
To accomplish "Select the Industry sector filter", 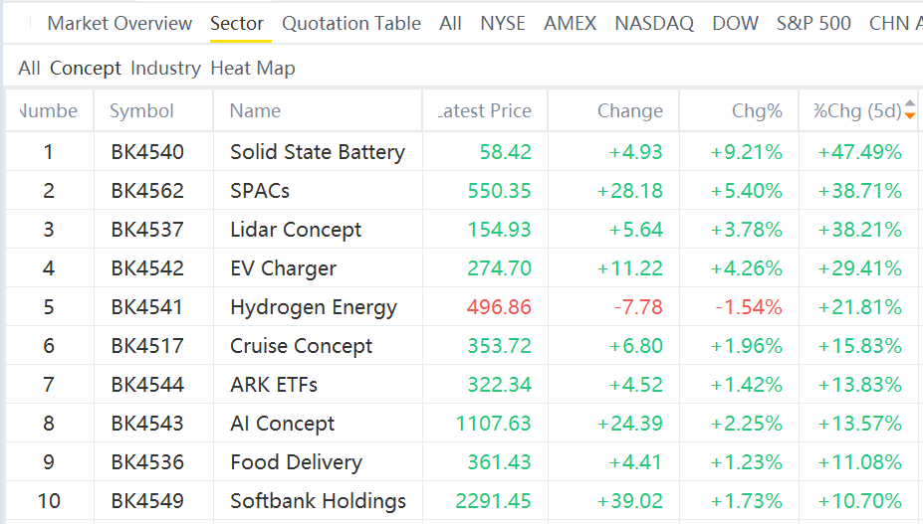I will coord(165,69).
